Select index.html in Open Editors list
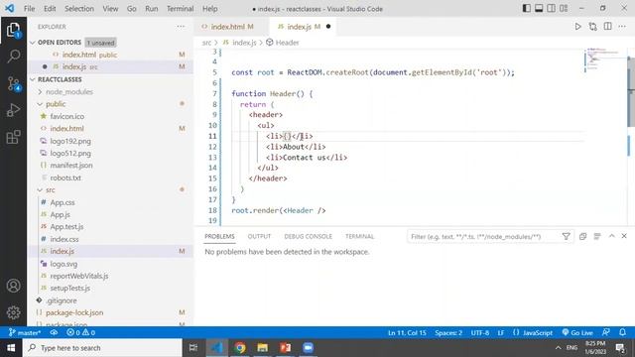635x357 pixels. [109, 55]
